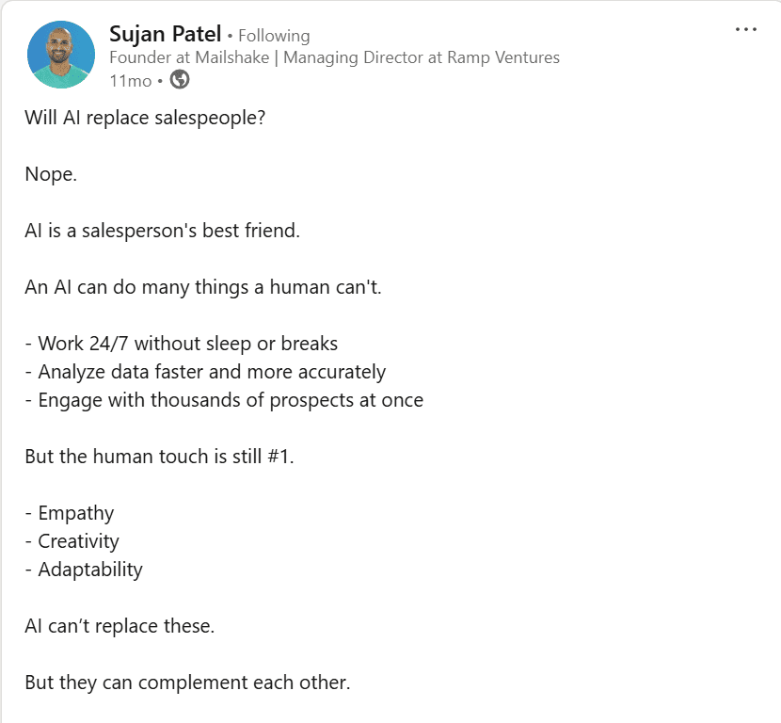Click the 'Nope.' text line

click(51, 174)
